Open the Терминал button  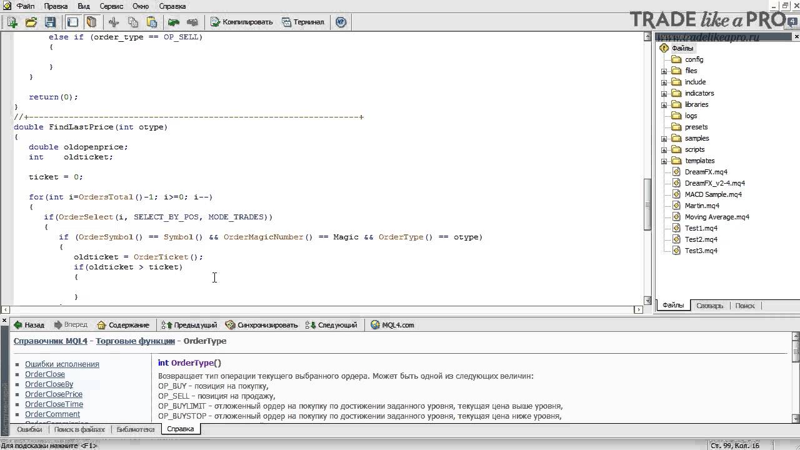point(303,22)
